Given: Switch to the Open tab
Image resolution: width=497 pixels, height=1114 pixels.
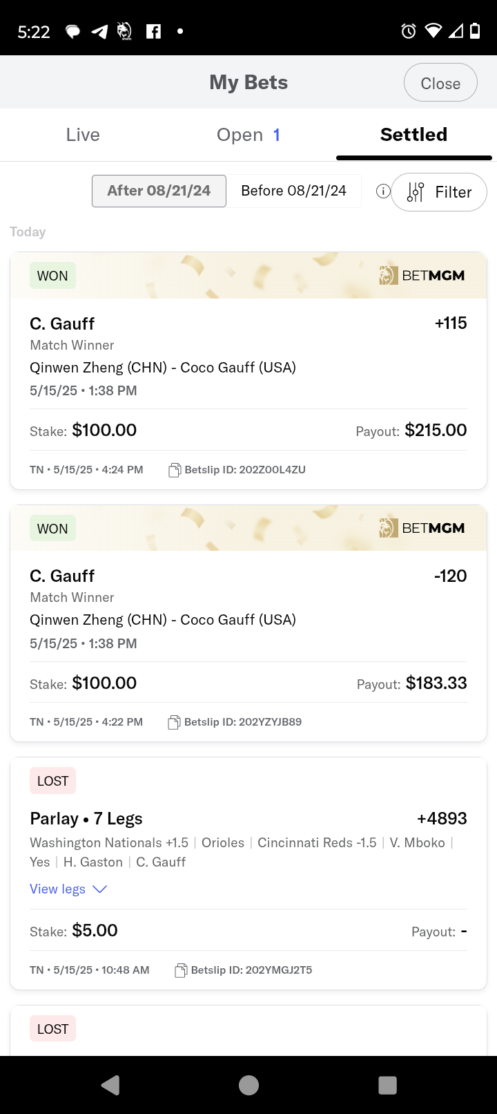Looking at the screenshot, I should point(248,135).
